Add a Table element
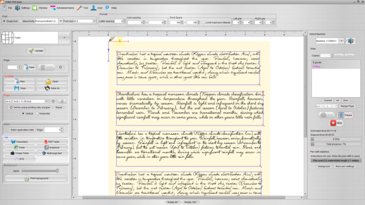 [x=20, y=148]
